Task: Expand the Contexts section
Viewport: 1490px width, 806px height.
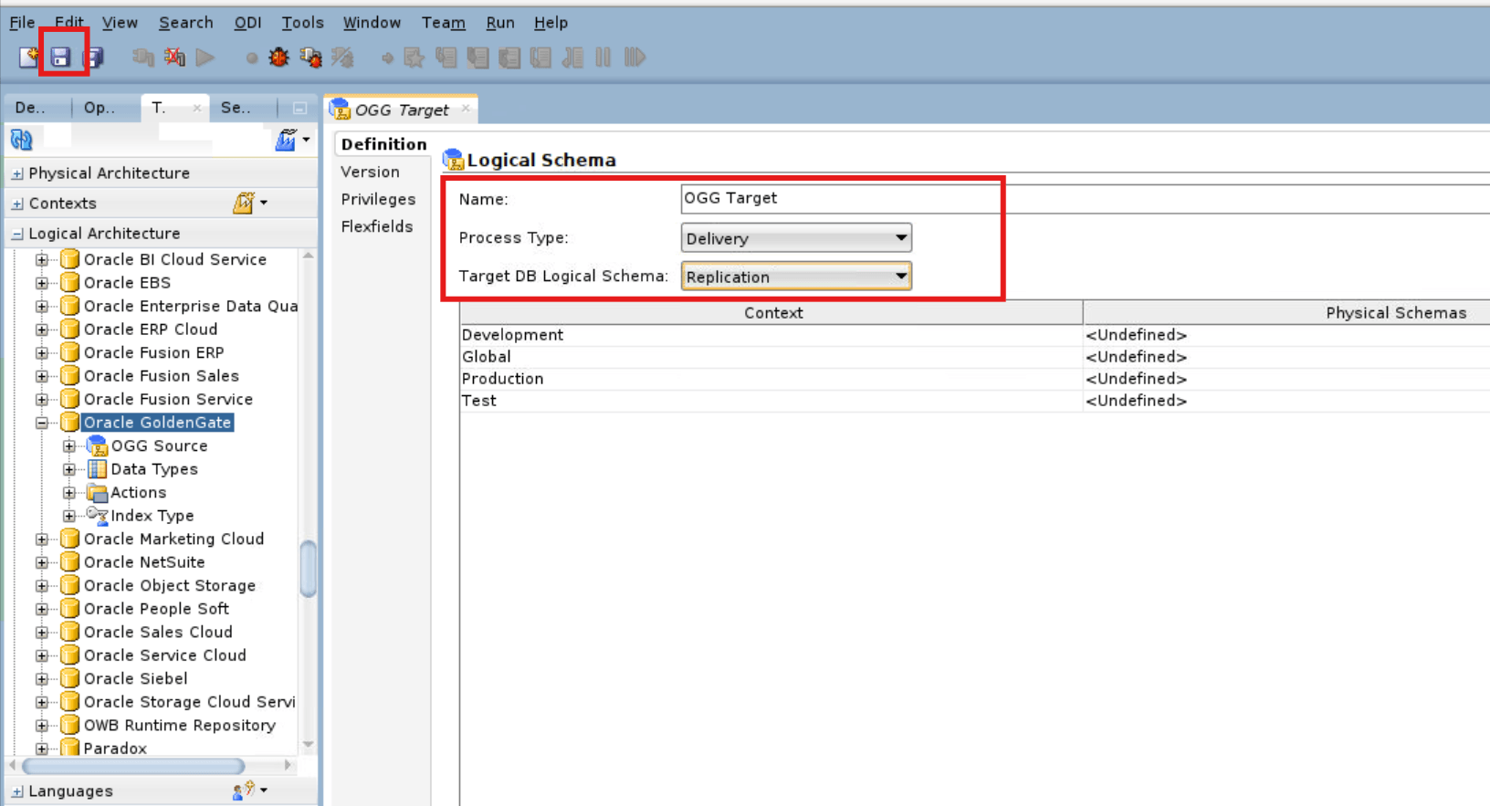Action: 17,204
